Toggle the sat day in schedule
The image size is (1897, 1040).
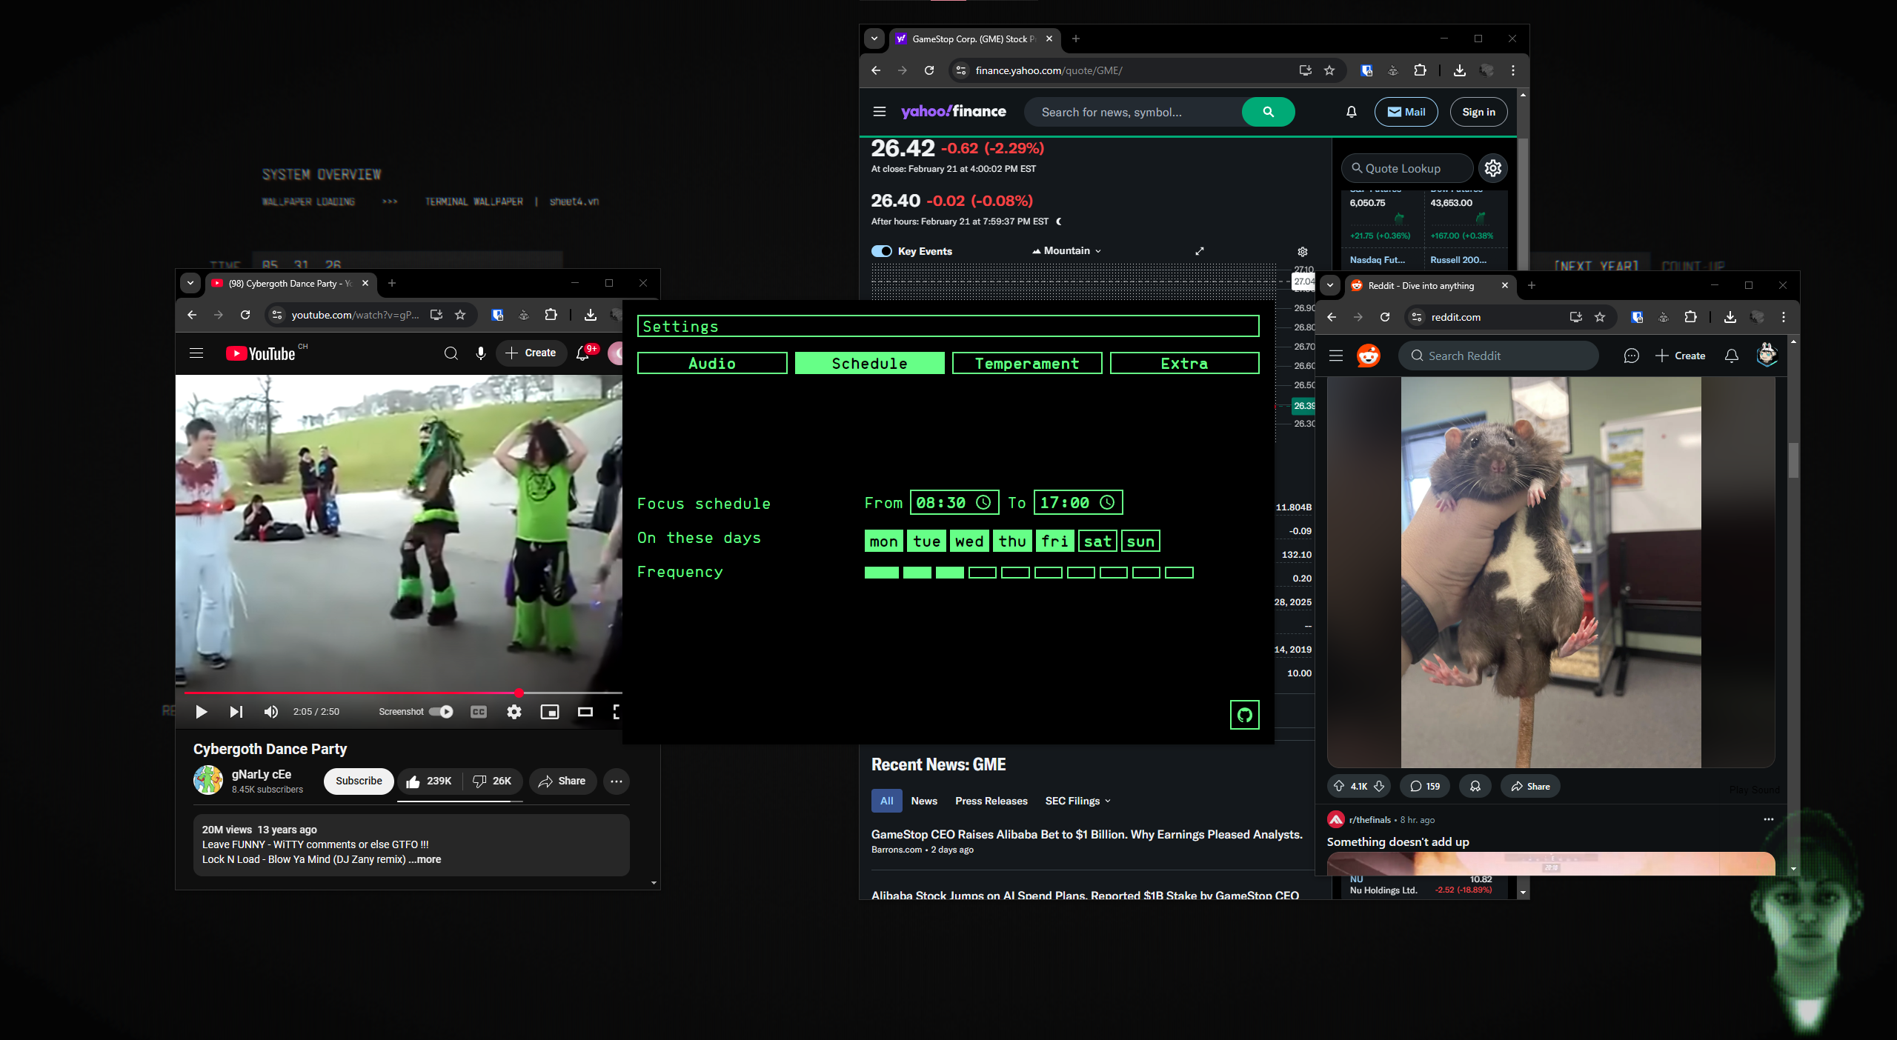[1097, 541]
